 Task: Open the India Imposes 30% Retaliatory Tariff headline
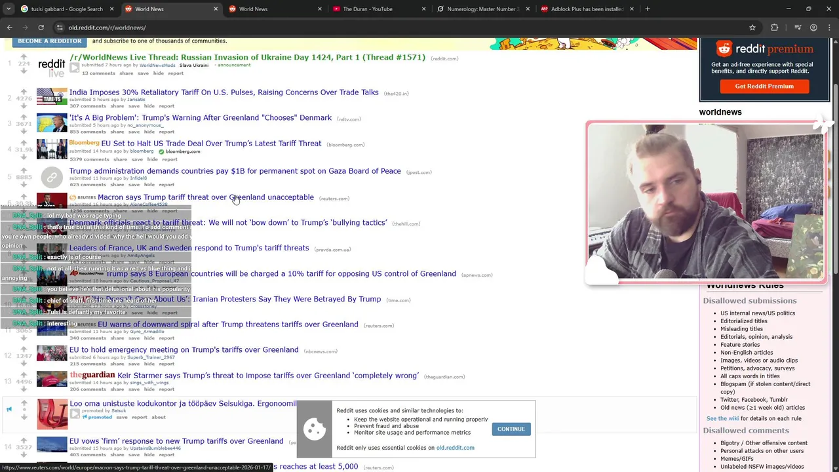[224, 92]
